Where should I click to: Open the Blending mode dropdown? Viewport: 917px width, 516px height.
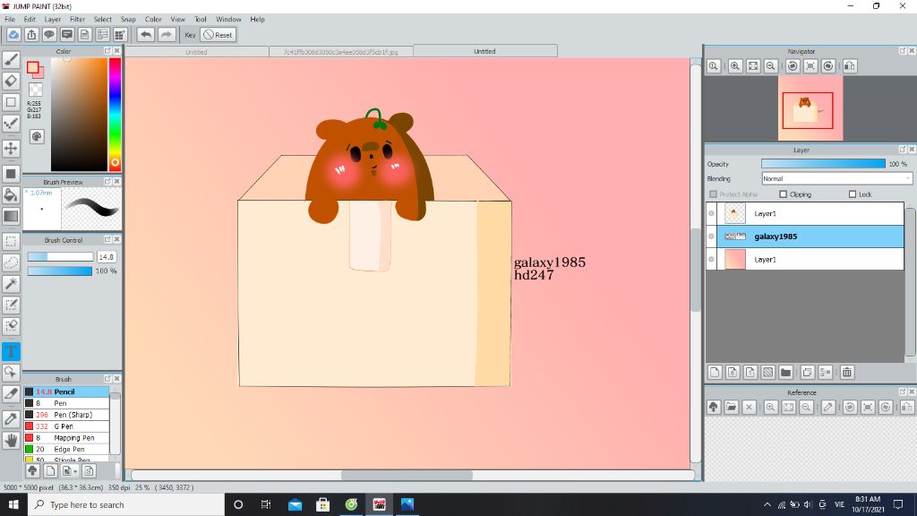[837, 178]
